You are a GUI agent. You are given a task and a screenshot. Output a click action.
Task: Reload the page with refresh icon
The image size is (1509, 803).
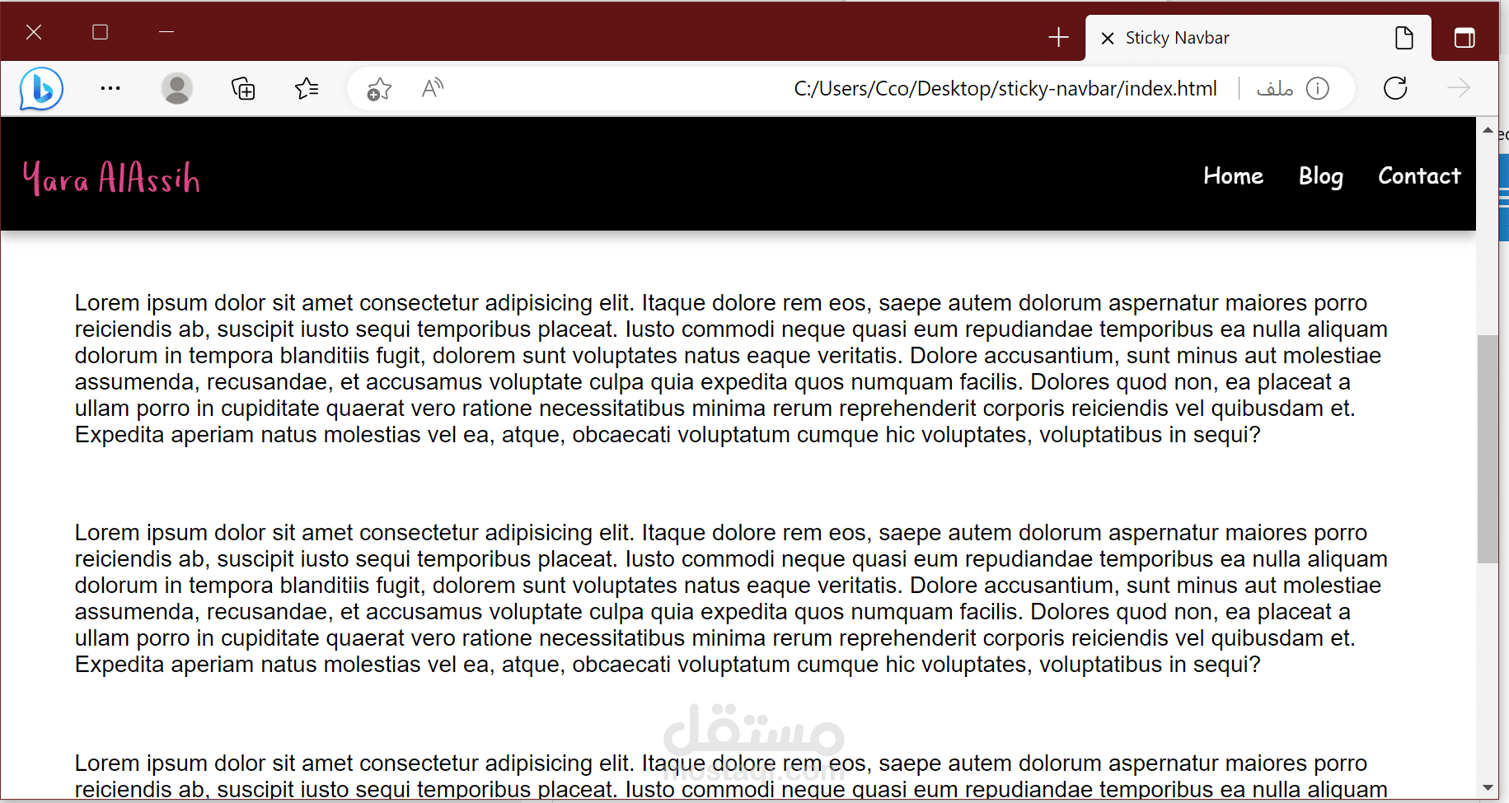1395,88
